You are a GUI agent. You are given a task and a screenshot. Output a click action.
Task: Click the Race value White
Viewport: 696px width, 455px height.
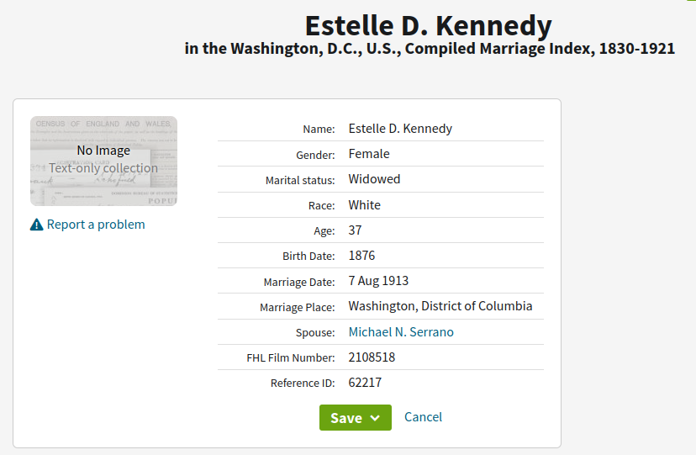tap(364, 205)
